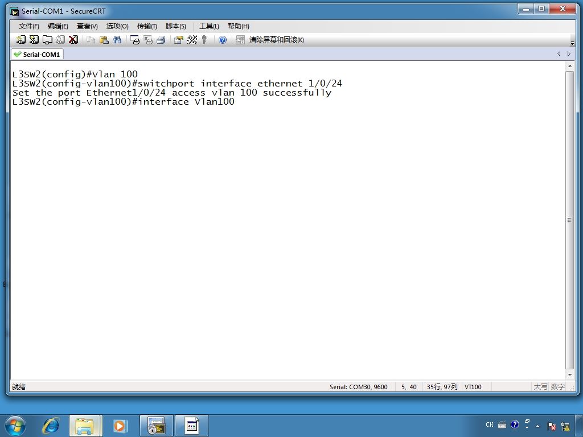The width and height of the screenshot is (583, 437).
Task: Click the blue Help question icon
Action: click(223, 40)
